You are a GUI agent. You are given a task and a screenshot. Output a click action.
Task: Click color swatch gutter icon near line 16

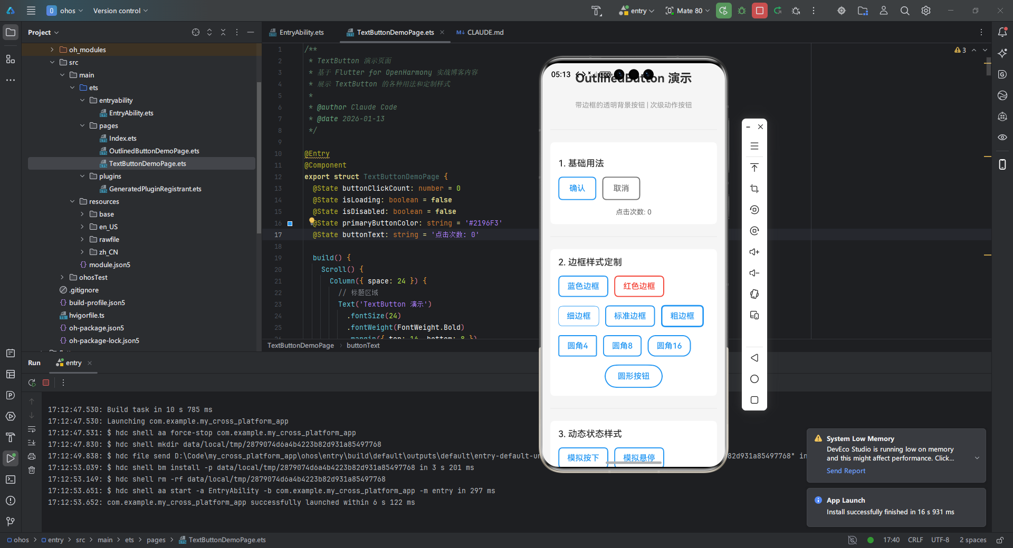point(290,223)
